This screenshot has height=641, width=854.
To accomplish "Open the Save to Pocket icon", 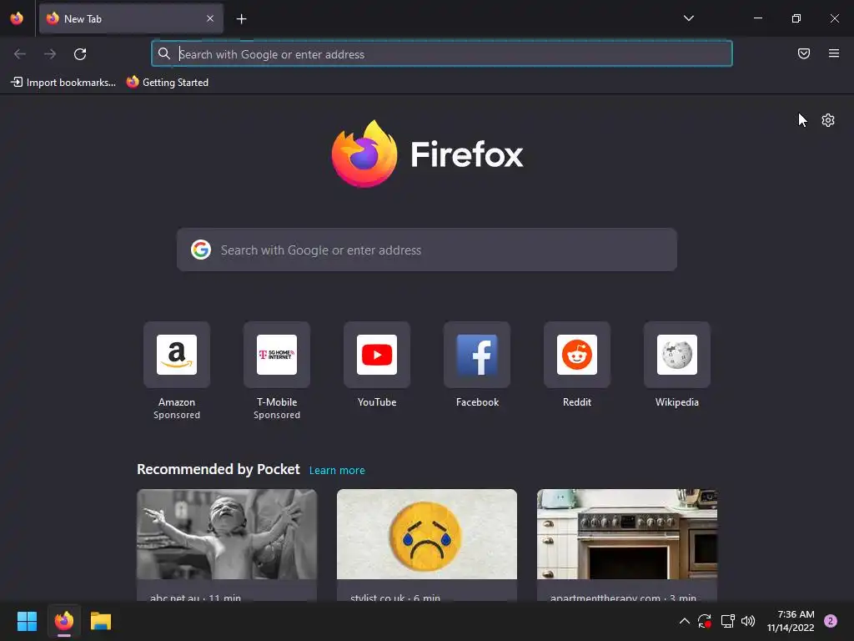I will point(803,53).
